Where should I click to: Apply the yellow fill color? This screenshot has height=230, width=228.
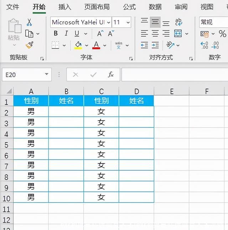click(78, 45)
